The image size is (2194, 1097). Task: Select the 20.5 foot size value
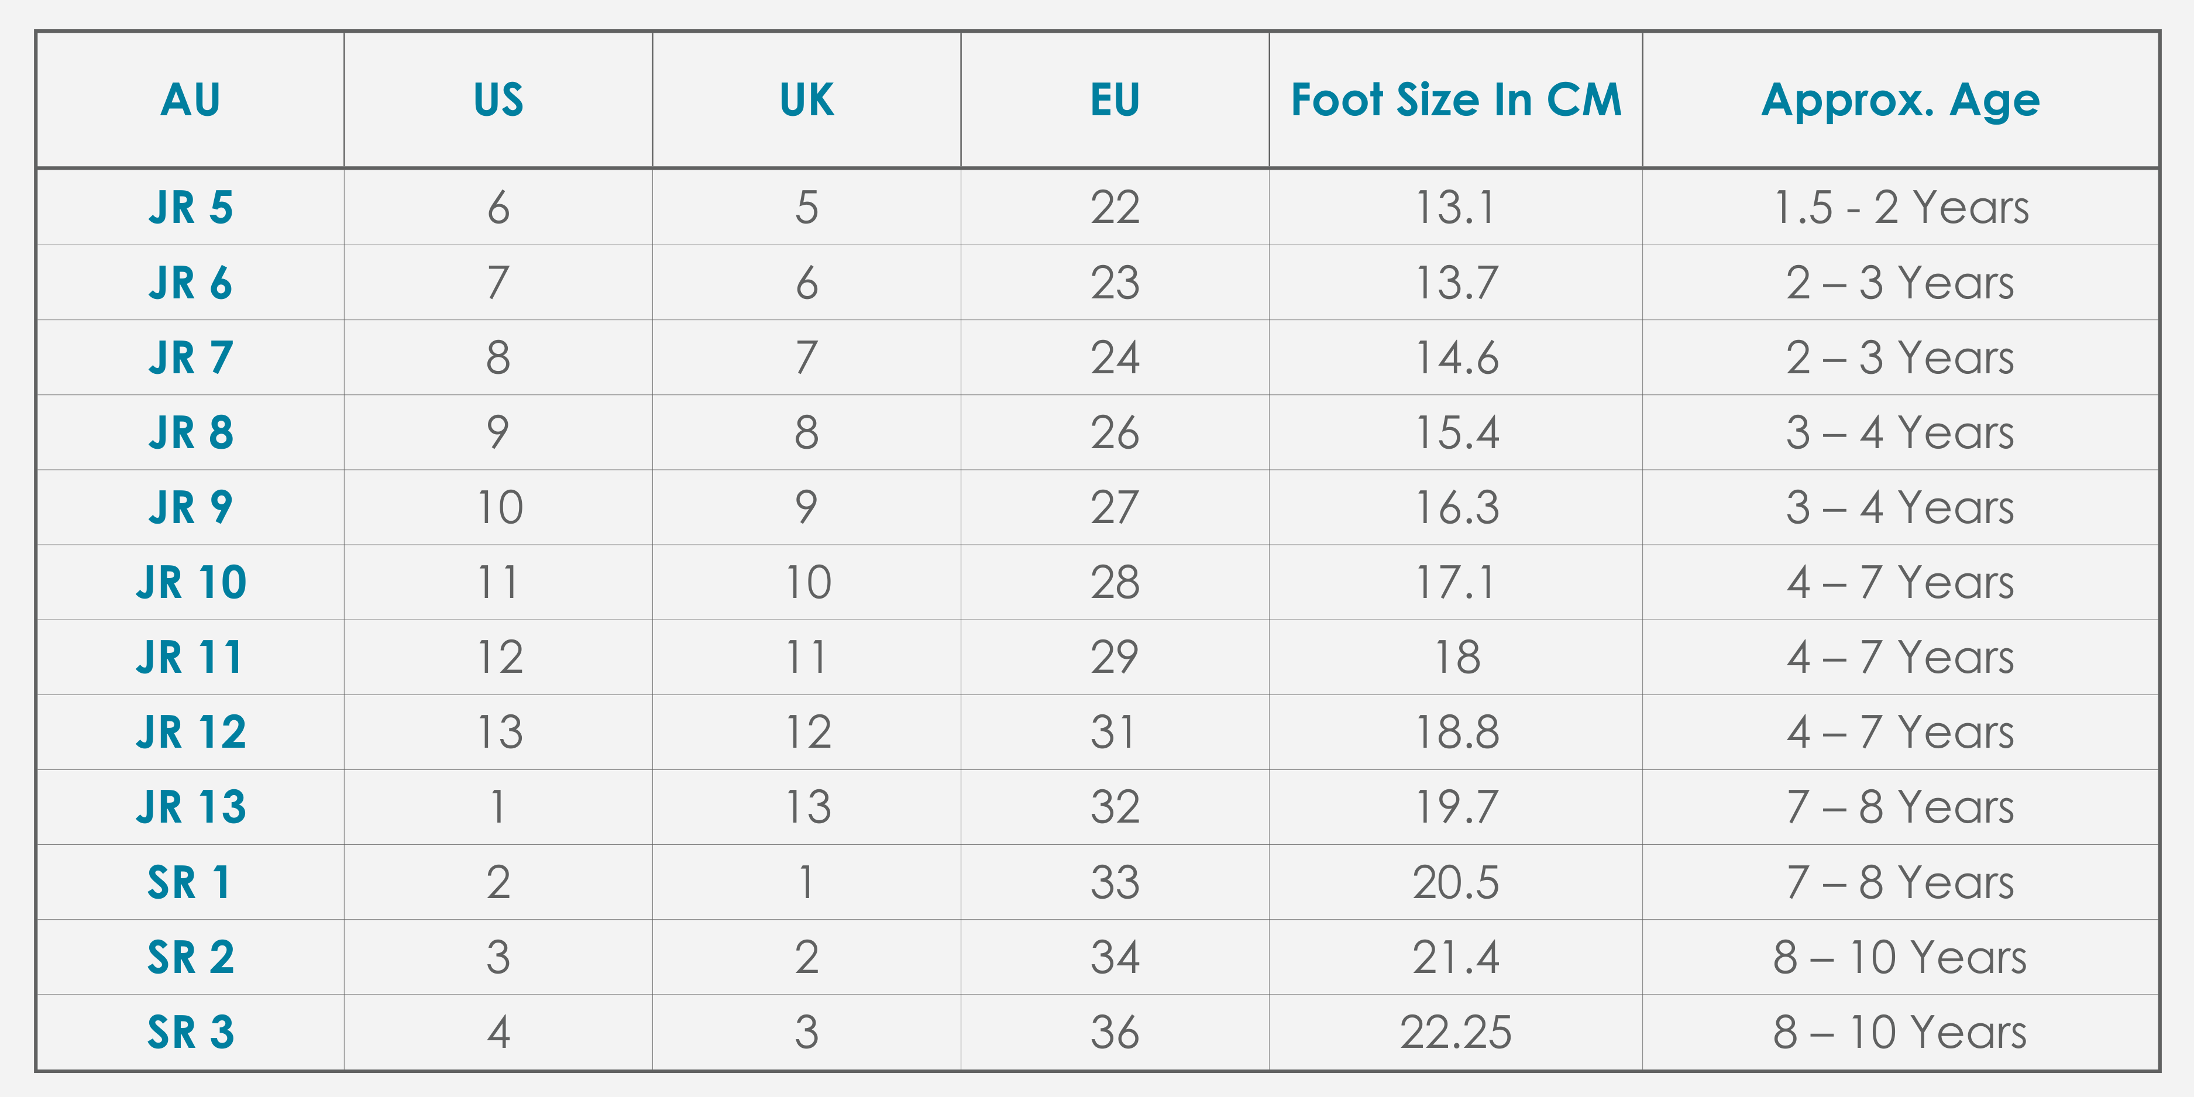coord(1456,882)
